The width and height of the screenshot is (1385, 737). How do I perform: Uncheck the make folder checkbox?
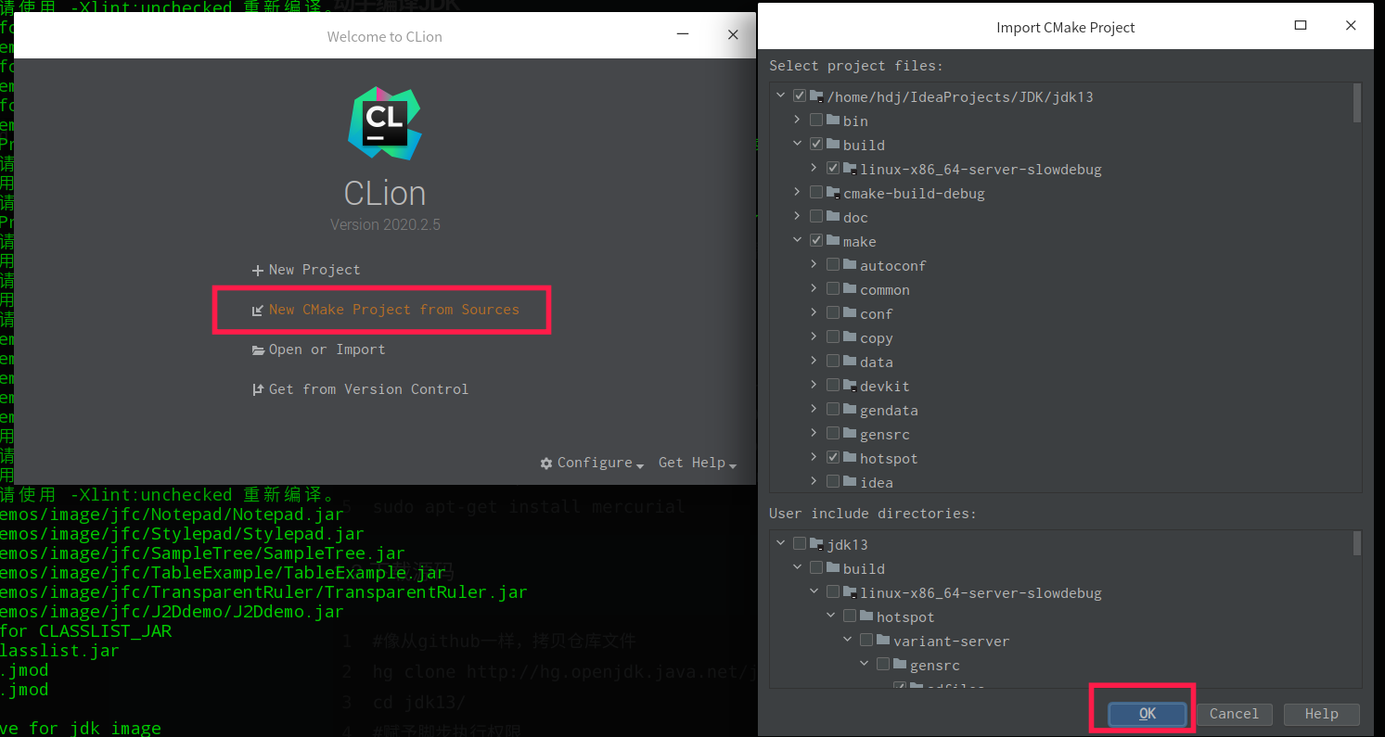point(816,240)
